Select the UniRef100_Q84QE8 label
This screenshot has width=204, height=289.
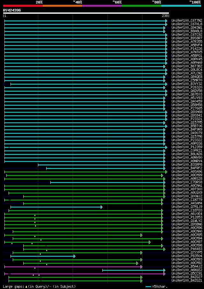187,77
